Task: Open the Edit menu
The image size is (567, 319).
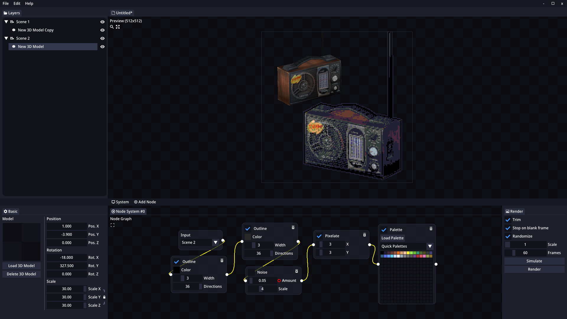Action: coord(17,4)
